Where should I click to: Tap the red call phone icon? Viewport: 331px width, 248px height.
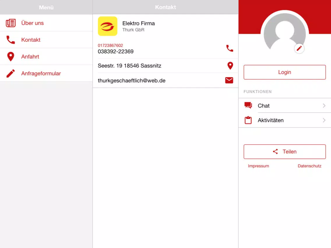[x=230, y=48]
